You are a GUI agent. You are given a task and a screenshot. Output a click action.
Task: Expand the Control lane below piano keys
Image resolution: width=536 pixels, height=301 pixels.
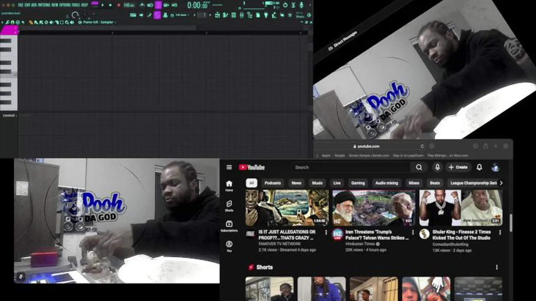coord(9,115)
